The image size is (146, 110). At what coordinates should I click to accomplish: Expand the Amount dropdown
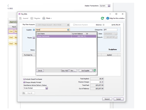pyautogui.click(x=116, y=37)
